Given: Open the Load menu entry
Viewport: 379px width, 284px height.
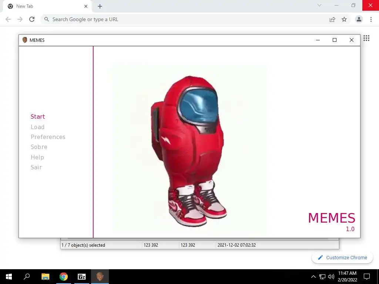Looking at the screenshot, I should 37,127.
